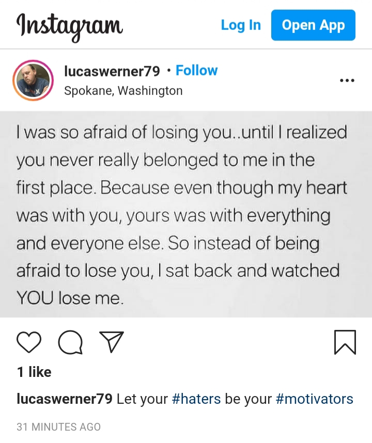
Task: Open the lucaswerner79 username in the post header
Action: 112,71
